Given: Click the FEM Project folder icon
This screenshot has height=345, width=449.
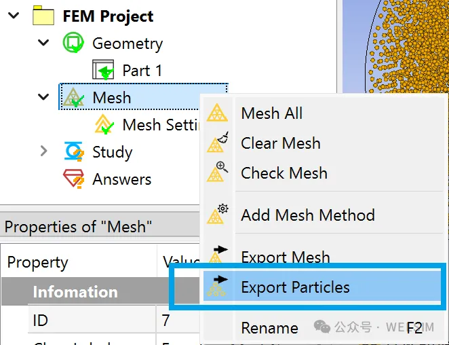Looking at the screenshot, I should tap(43, 16).
